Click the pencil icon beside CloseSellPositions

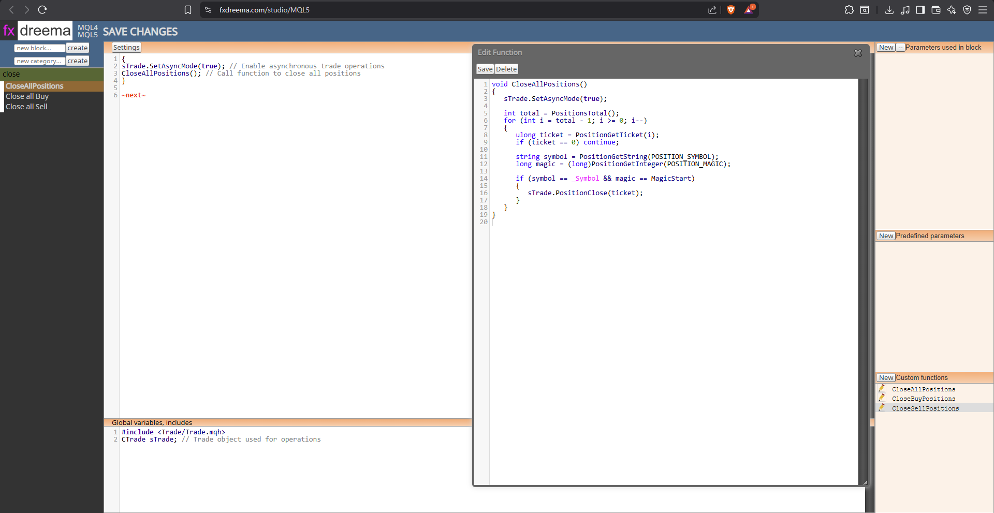click(x=882, y=407)
